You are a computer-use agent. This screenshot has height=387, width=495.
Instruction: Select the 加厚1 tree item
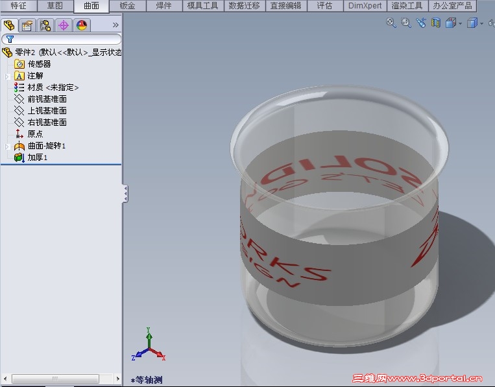(x=31, y=158)
